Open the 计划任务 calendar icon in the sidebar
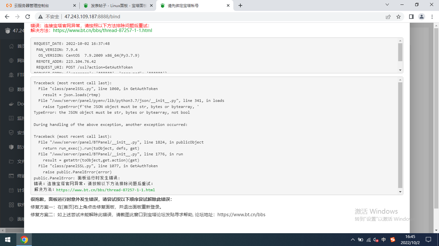Screen dimensions: 439x246 click(x=11, y=190)
